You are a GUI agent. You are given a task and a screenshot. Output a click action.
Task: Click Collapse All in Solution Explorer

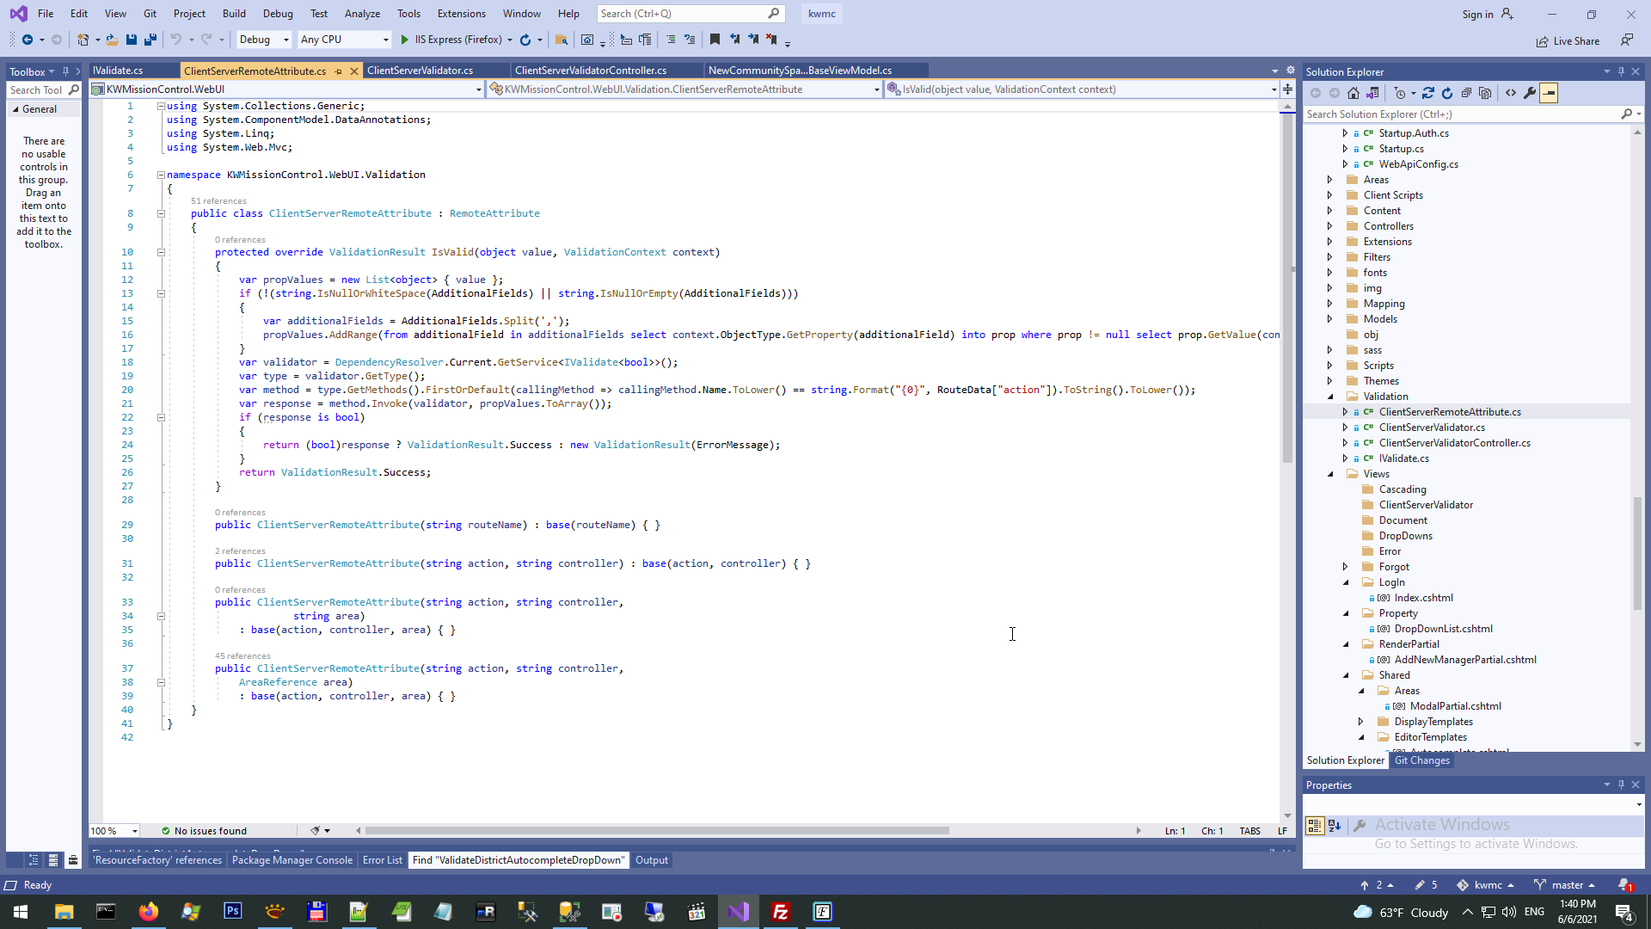click(x=1466, y=93)
